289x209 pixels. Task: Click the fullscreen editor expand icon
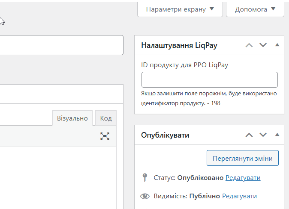coord(105,136)
